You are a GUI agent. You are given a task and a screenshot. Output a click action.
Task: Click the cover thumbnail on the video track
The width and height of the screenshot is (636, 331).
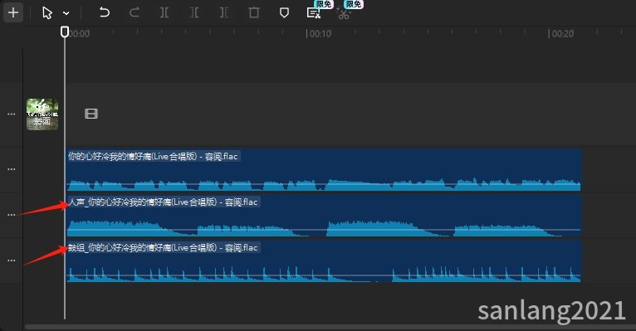point(42,114)
